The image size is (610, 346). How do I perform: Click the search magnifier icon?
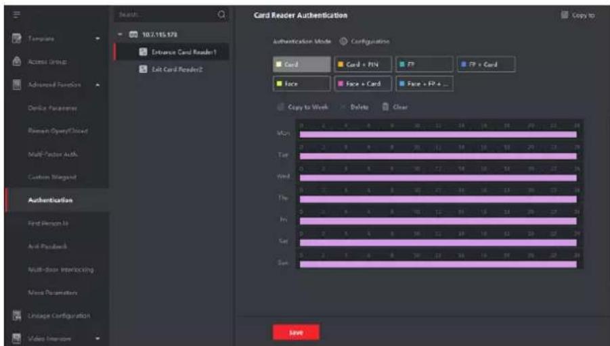point(221,14)
